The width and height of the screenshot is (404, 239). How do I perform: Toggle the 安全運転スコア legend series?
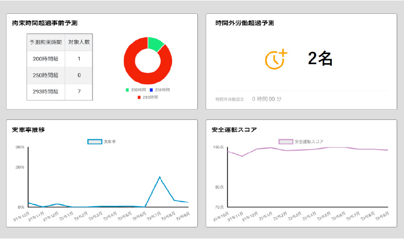[301, 142]
